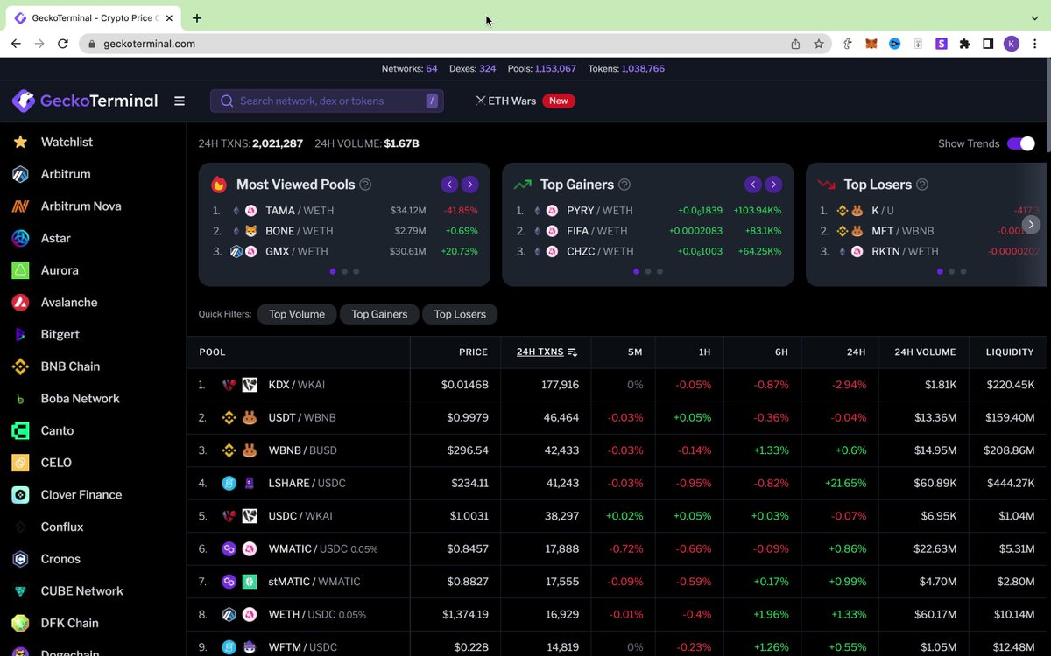Viewport: 1051px width, 656px height.
Task: Select the Clover Finance icon
Action: (x=20, y=495)
